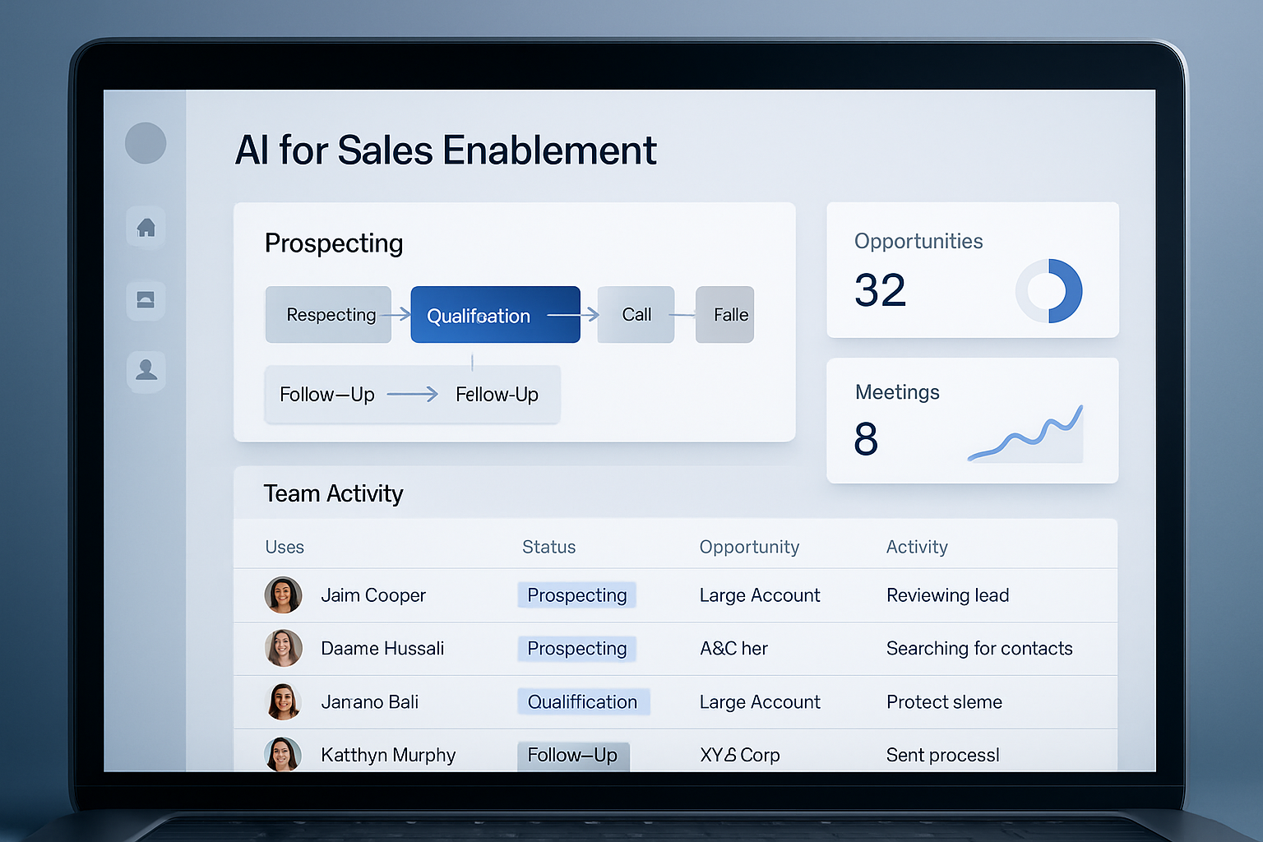Switch to the Team Activity section

(333, 493)
